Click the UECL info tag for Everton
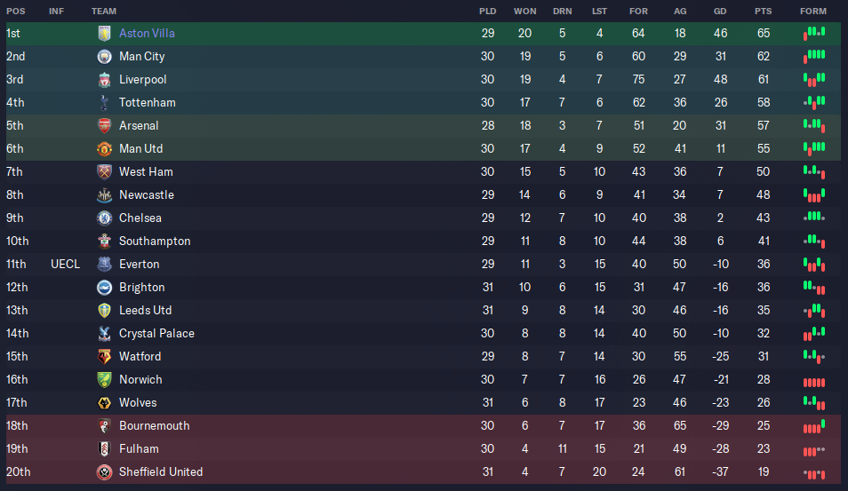Viewport: 848px width, 491px height. (x=66, y=264)
